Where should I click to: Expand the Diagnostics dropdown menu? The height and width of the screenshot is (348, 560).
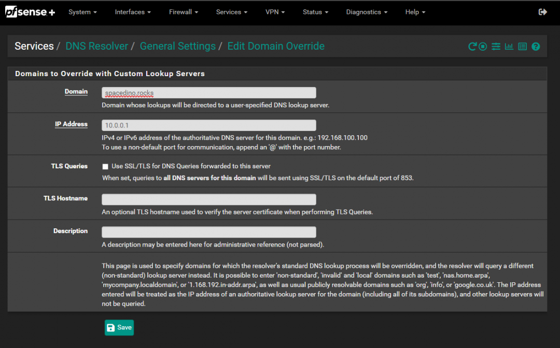click(367, 12)
